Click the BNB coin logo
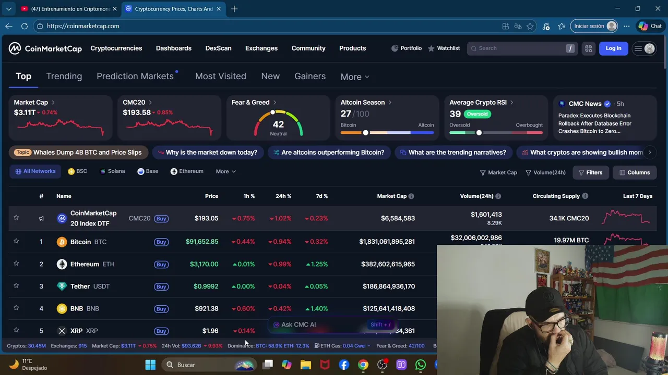This screenshot has width=668, height=375. [62, 309]
